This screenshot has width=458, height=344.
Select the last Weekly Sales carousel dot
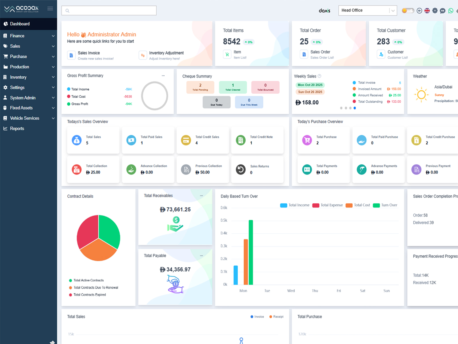(x=355, y=108)
